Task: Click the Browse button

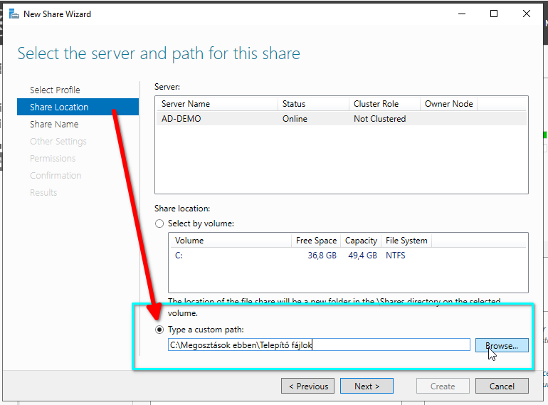Action: [x=502, y=345]
